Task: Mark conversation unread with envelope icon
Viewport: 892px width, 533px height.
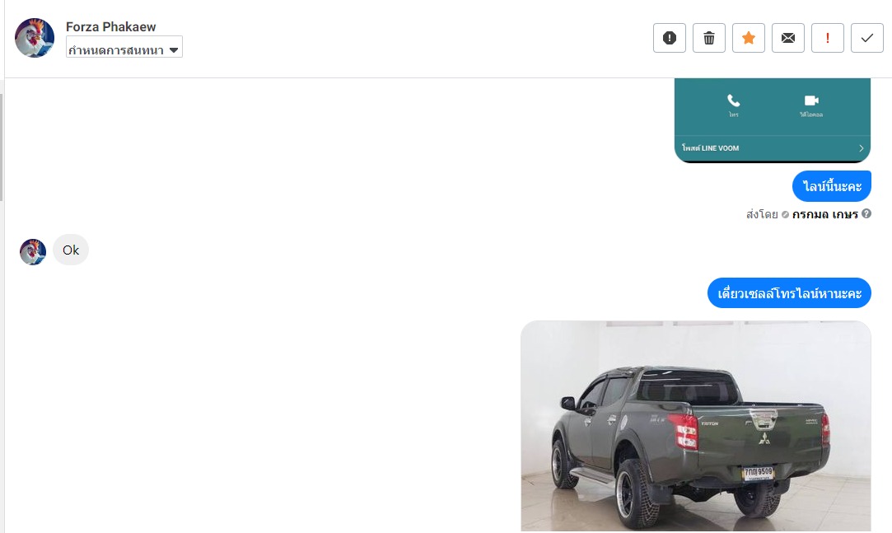Action: click(788, 38)
